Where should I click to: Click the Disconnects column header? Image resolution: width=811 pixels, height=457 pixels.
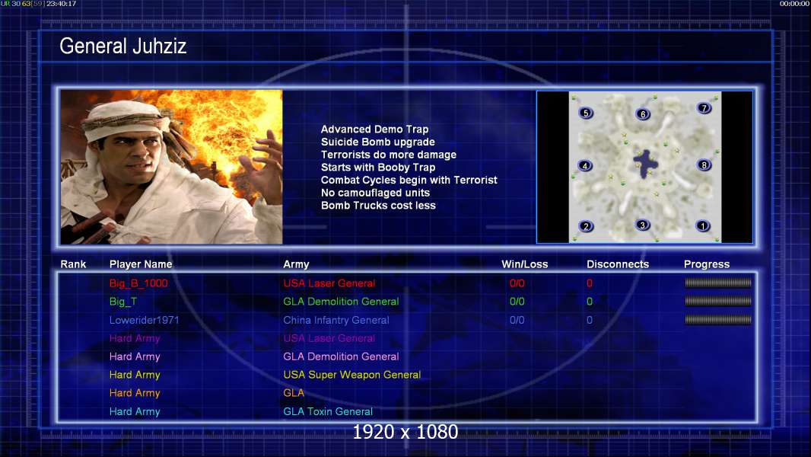click(618, 264)
